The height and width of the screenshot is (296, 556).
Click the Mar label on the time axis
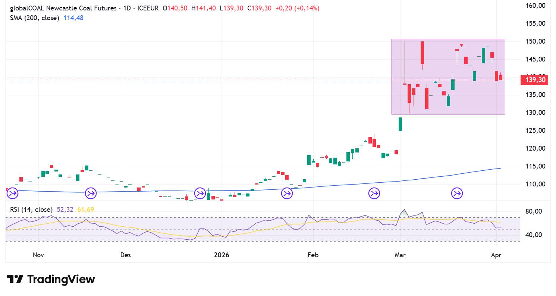click(400, 255)
